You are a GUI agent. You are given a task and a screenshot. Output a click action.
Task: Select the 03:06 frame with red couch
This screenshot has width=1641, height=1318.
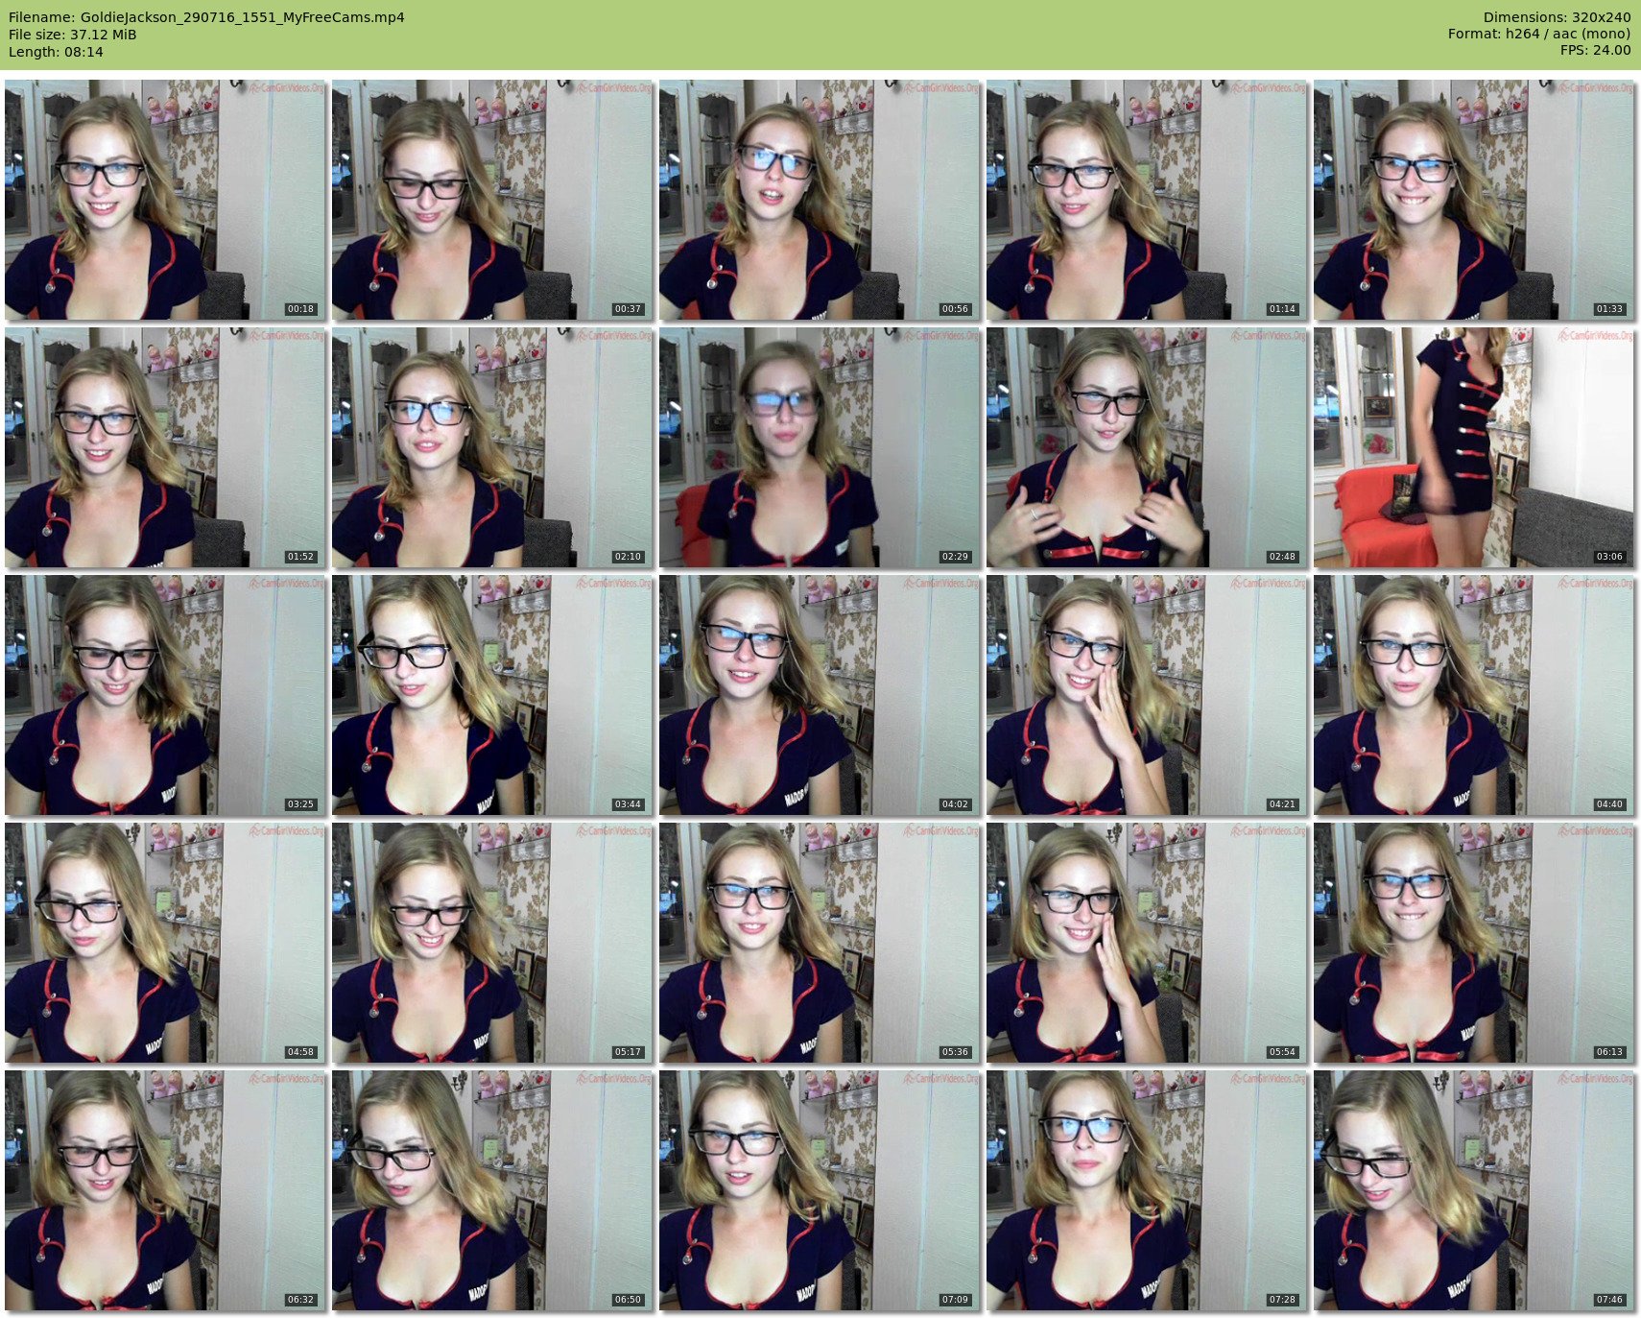(x=1474, y=447)
